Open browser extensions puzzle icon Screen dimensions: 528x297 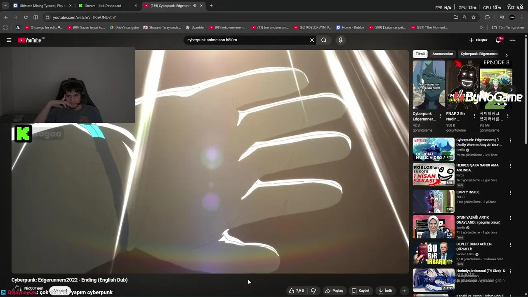tap(487, 17)
